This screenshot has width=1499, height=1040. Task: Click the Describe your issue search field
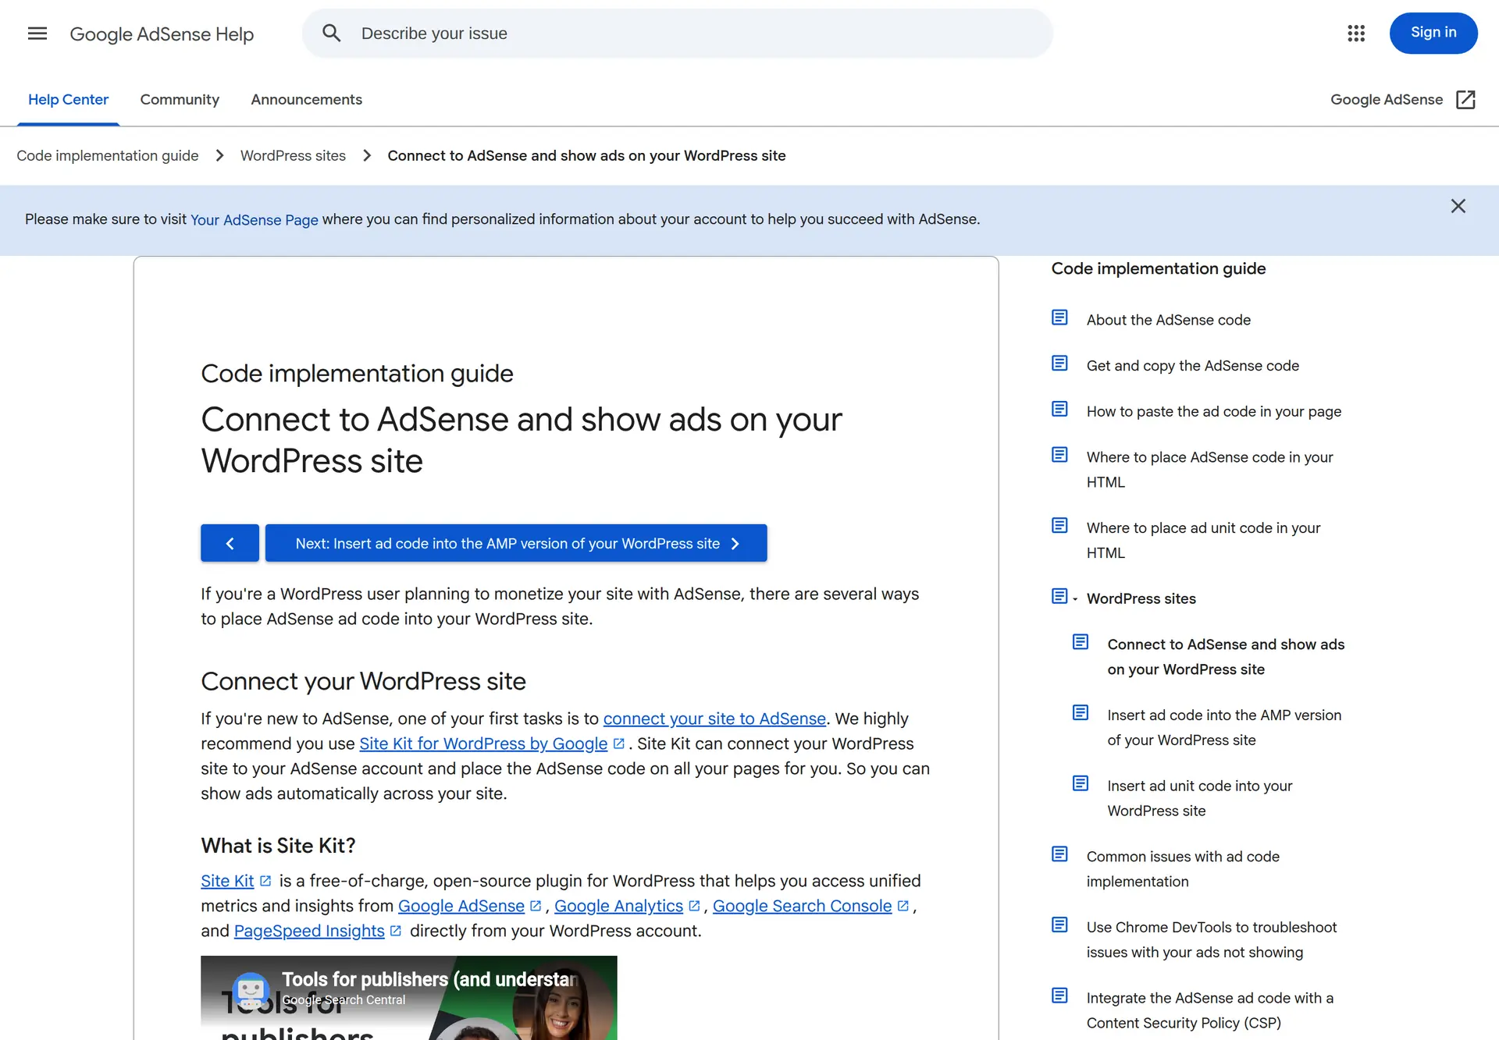[678, 34]
